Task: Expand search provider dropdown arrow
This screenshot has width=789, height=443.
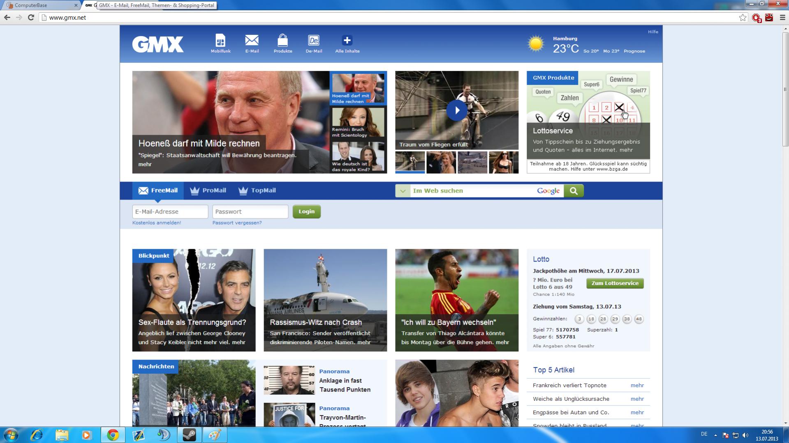Action: click(x=403, y=191)
